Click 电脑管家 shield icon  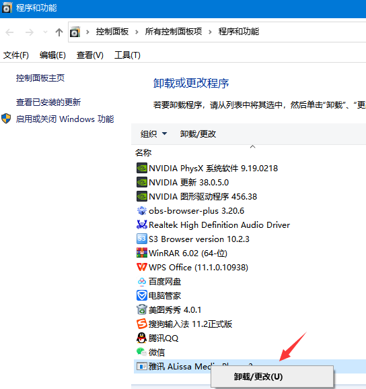point(142,295)
